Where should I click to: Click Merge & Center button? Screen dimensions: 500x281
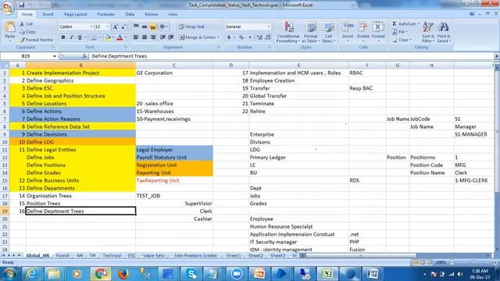coord(199,37)
